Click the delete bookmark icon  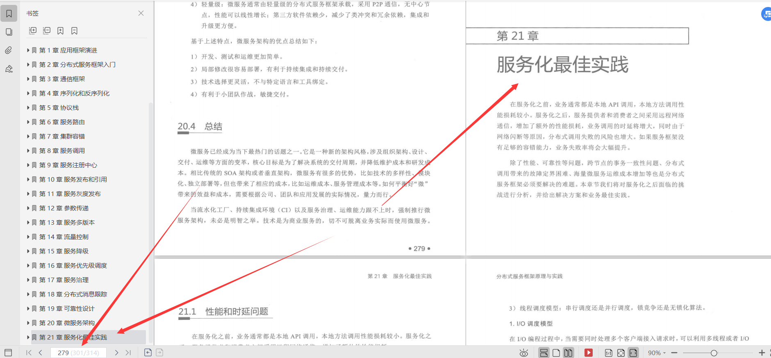[74, 31]
